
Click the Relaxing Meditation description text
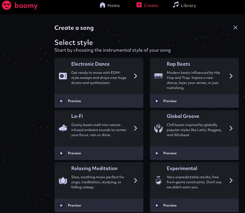98,182
